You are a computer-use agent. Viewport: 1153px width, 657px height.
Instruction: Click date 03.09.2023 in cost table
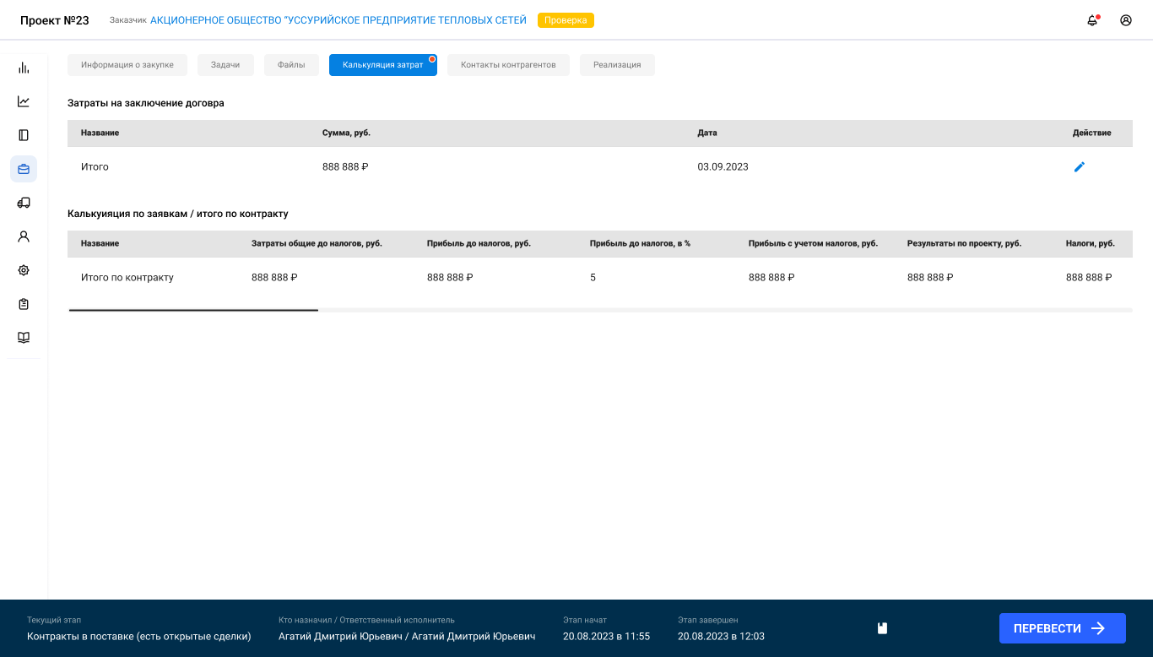click(x=723, y=167)
